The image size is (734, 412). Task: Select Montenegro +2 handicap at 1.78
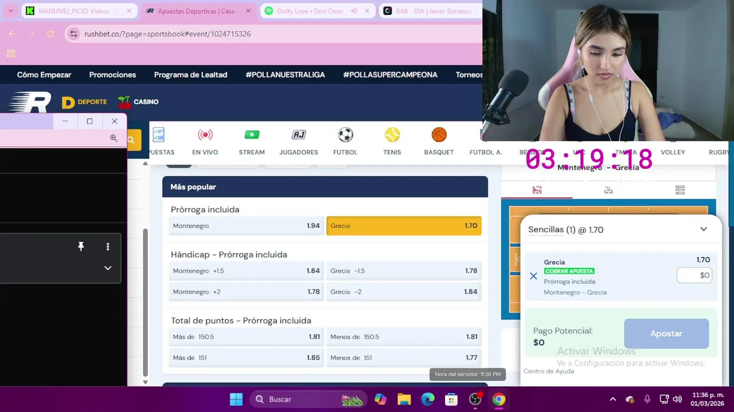pos(245,292)
